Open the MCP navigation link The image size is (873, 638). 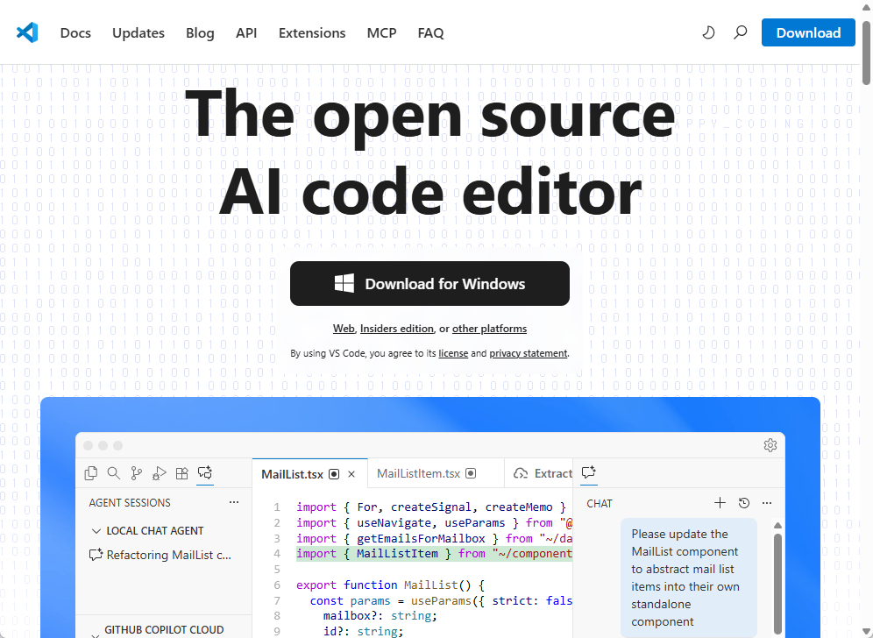(x=382, y=32)
